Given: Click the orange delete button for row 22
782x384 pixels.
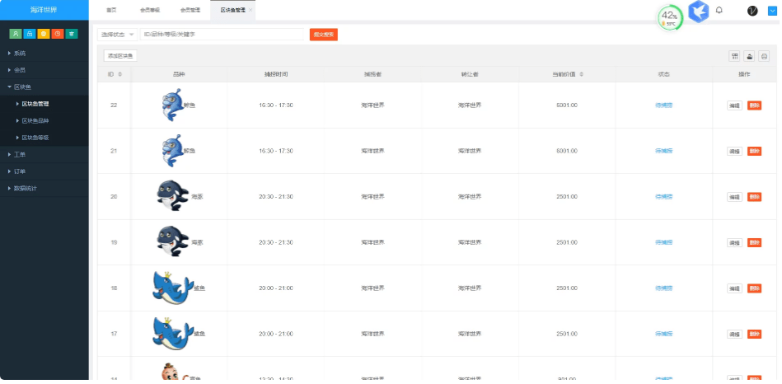Looking at the screenshot, I should pos(754,105).
